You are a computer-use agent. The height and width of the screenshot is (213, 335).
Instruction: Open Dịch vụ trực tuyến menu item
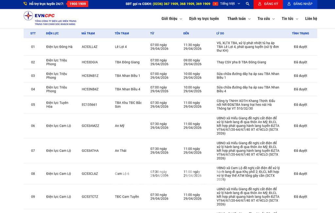click(204, 19)
